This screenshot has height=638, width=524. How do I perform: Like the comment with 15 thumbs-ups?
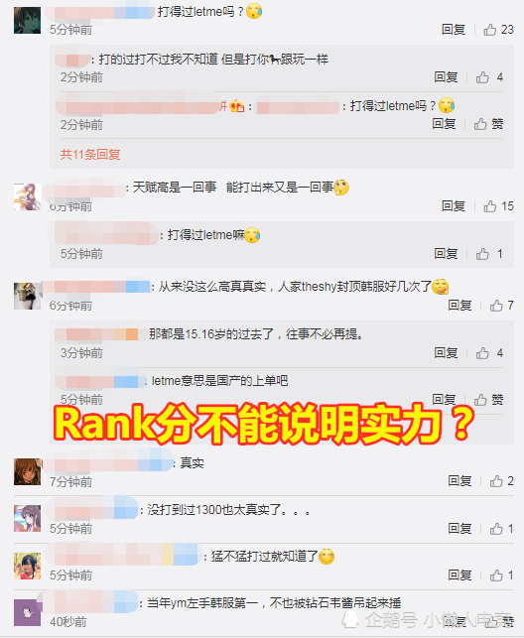pyautogui.click(x=498, y=206)
